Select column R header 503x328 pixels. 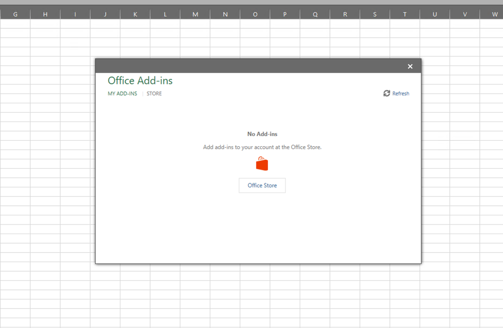tap(345, 14)
